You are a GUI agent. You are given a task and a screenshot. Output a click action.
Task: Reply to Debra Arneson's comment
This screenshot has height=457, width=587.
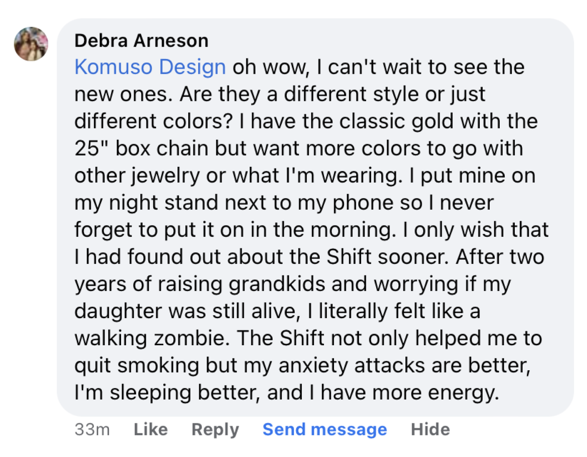(x=215, y=429)
